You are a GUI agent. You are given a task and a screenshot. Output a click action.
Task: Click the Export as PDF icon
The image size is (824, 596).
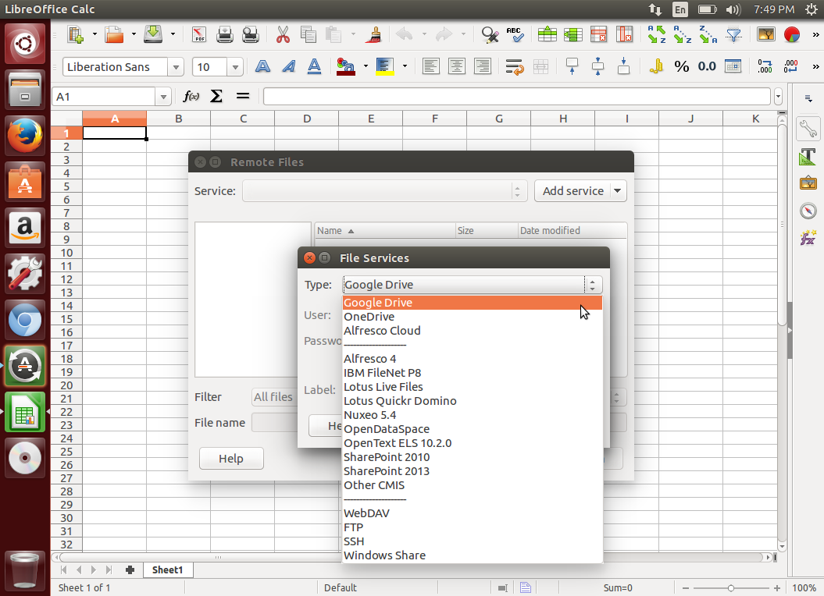tap(199, 34)
